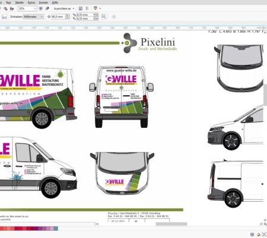Click the green splash graphic on upper van
Viewport: 267px width, 238px height.
point(61,74)
